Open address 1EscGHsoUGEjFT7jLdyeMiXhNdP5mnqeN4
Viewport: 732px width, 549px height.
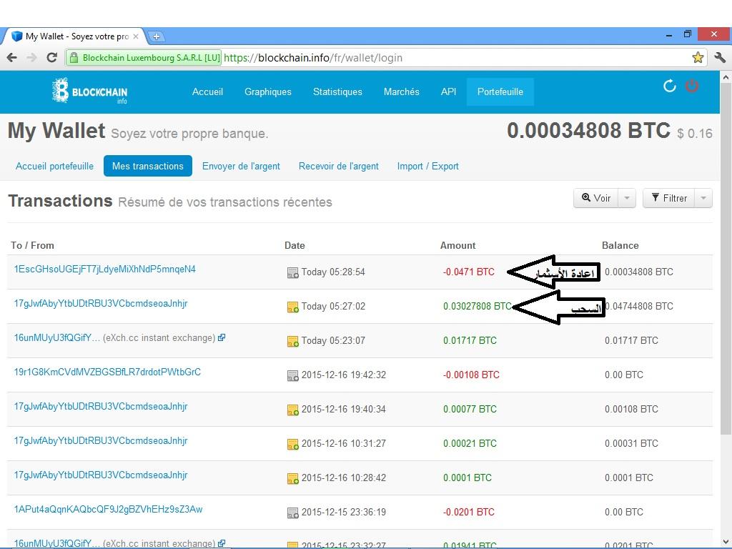point(104,269)
